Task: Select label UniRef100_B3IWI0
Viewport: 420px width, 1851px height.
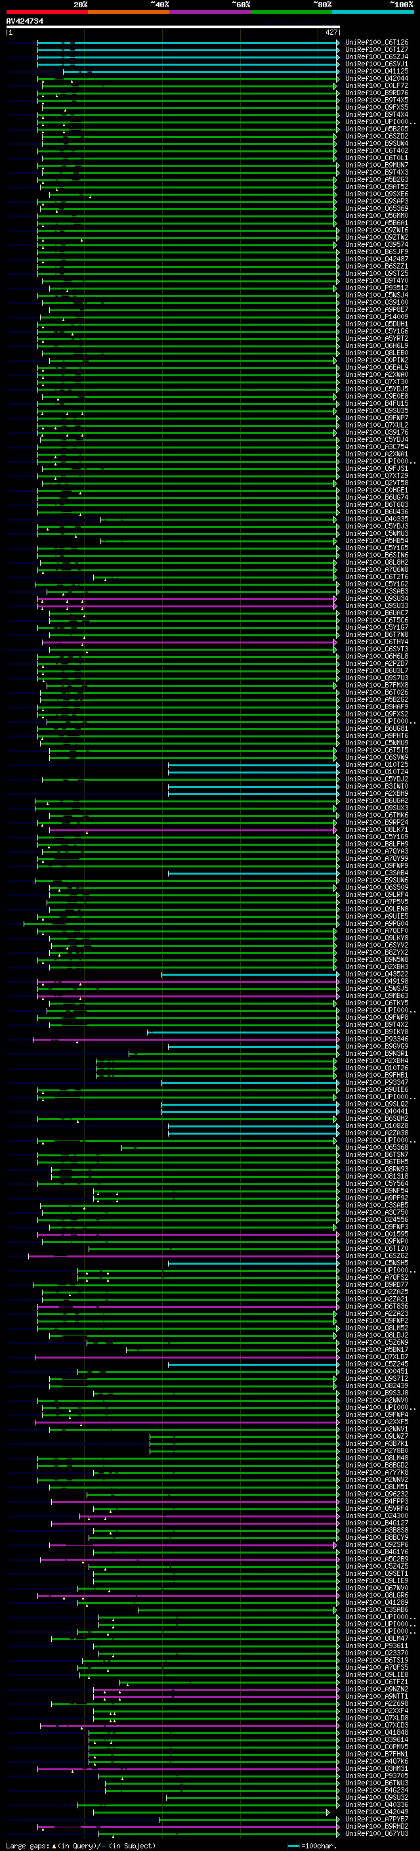Action: click(377, 787)
